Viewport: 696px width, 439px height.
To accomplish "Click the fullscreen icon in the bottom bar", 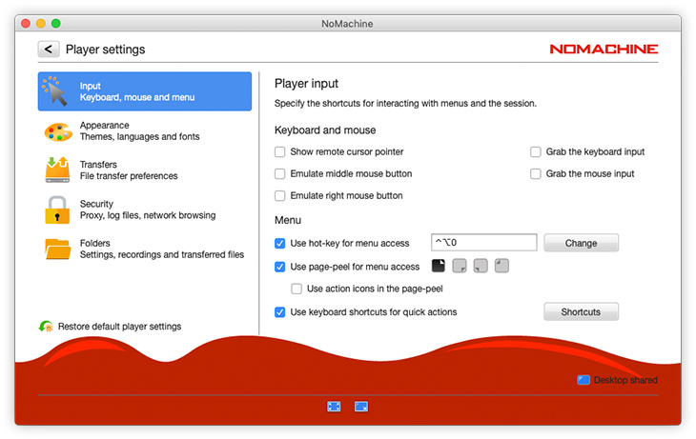I will pyautogui.click(x=334, y=406).
